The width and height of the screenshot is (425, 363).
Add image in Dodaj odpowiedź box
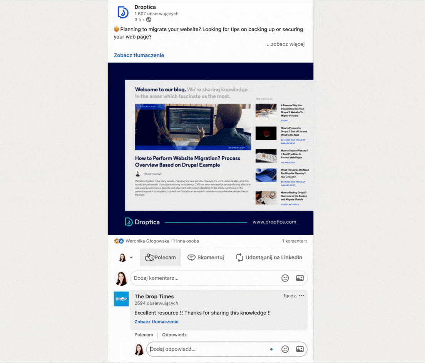(x=300, y=349)
